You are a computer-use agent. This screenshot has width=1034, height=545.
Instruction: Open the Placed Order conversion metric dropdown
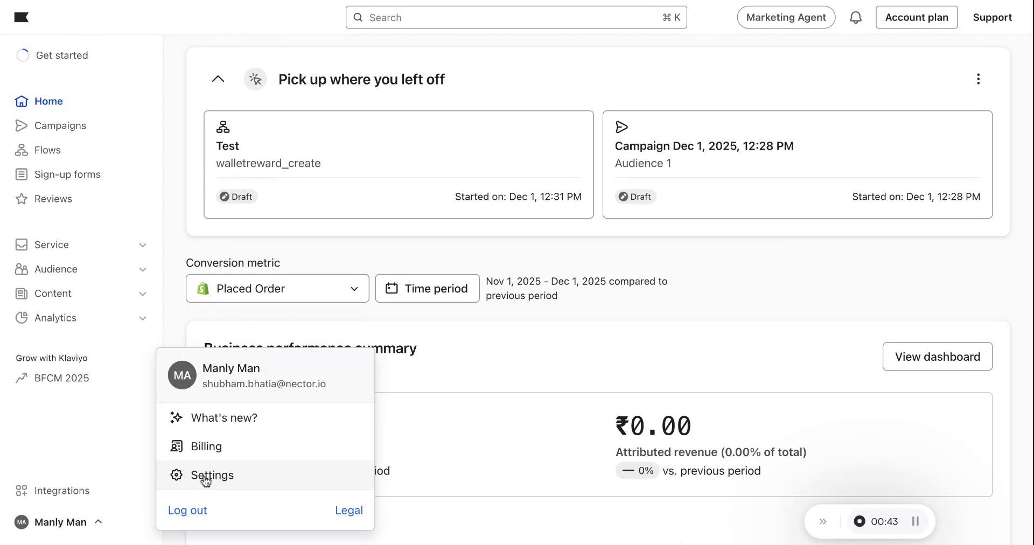(x=277, y=289)
